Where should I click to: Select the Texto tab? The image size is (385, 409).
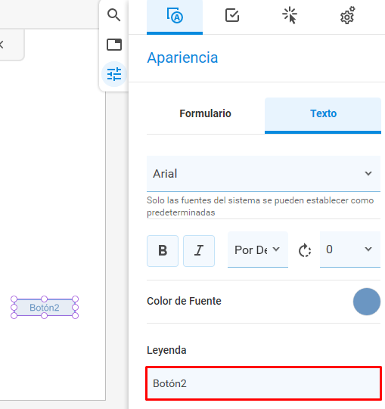click(323, 115)
